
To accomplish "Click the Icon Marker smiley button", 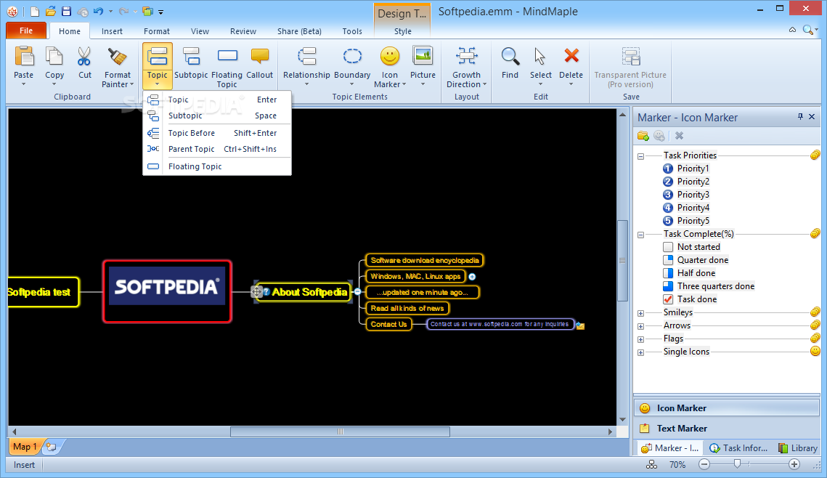I will (390, 57).
